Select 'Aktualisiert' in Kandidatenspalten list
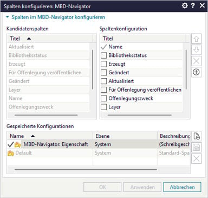This screenshot has height=198, width=208. coord(48,47)
